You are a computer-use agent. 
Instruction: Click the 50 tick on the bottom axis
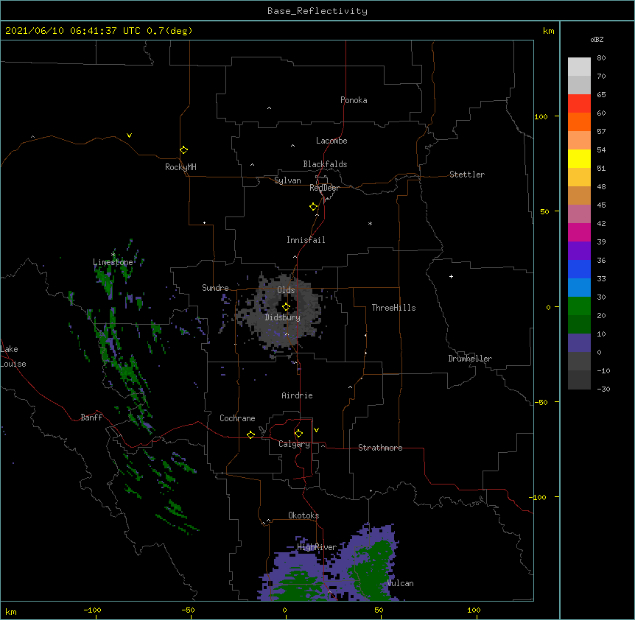tap(379, 610)
